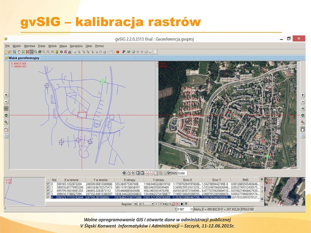Image resolution: width=311 pixels, height=233 pixels.
Task: Open the Okno menu
Action: click(89, 46)
